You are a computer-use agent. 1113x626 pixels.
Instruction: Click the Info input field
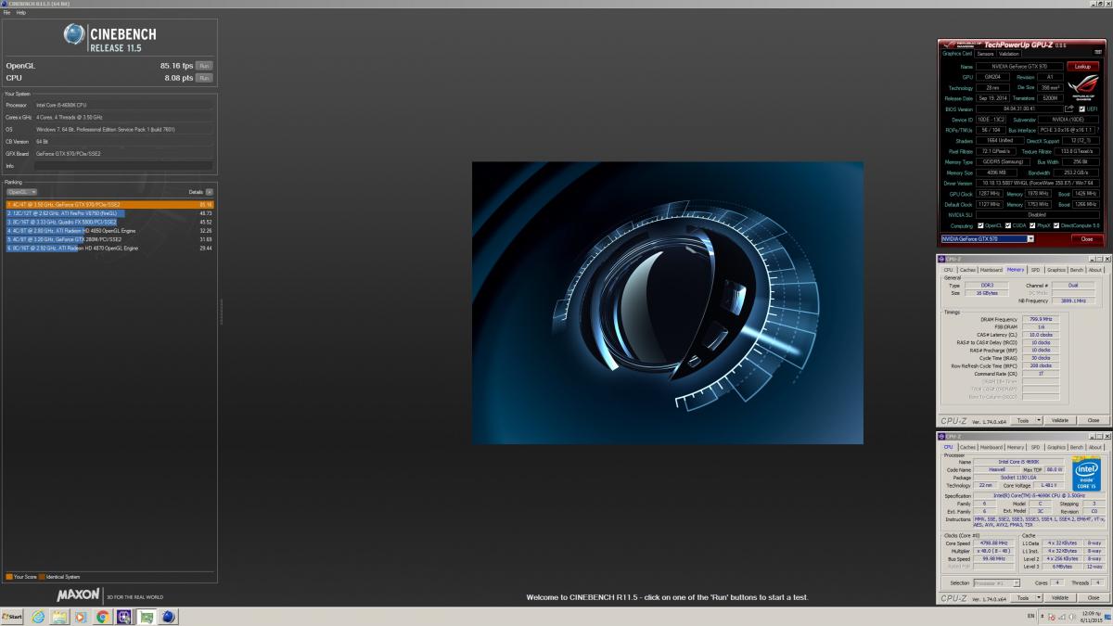[x=123, y=166]
